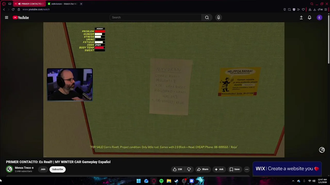This screenshot has height=185, width=330.
Task: Open Steam from the taskbar
Action: click(x=176, y=181)
